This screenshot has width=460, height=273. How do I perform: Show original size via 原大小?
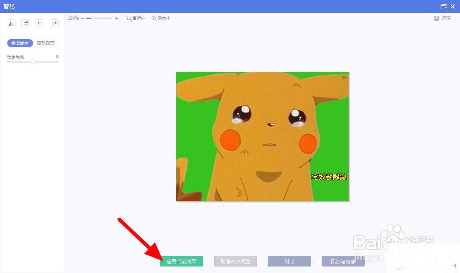161,18
